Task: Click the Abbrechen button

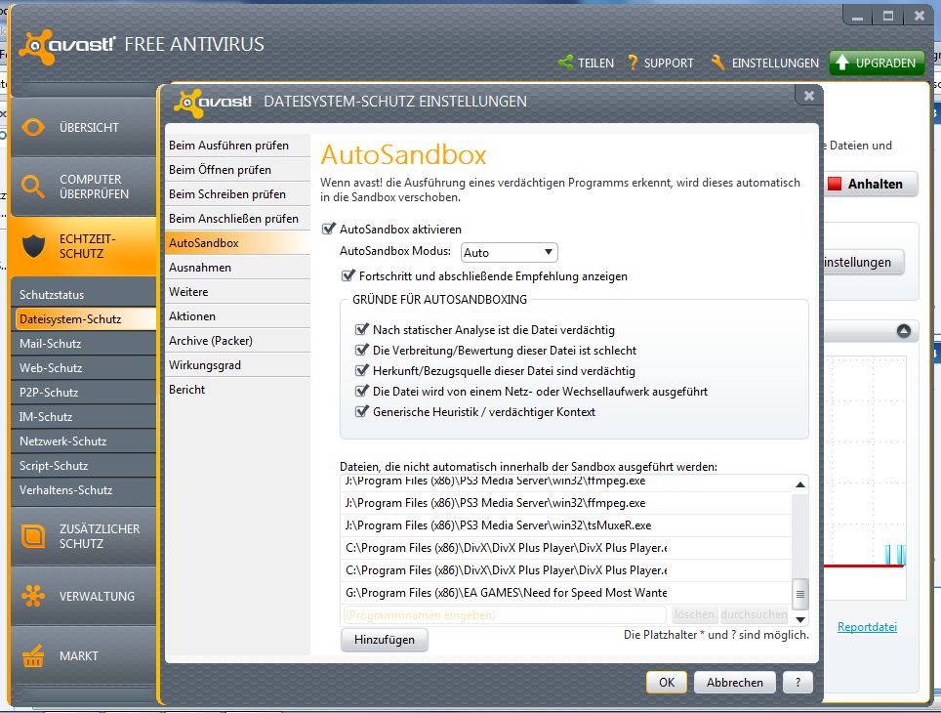Action: [x=735, y=683]
